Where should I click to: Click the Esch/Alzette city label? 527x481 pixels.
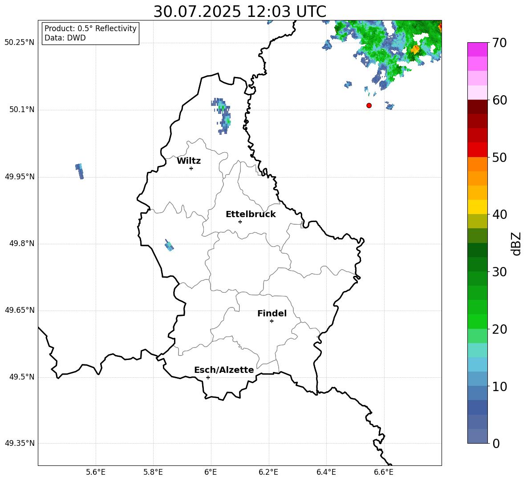(x=224, y=370)
